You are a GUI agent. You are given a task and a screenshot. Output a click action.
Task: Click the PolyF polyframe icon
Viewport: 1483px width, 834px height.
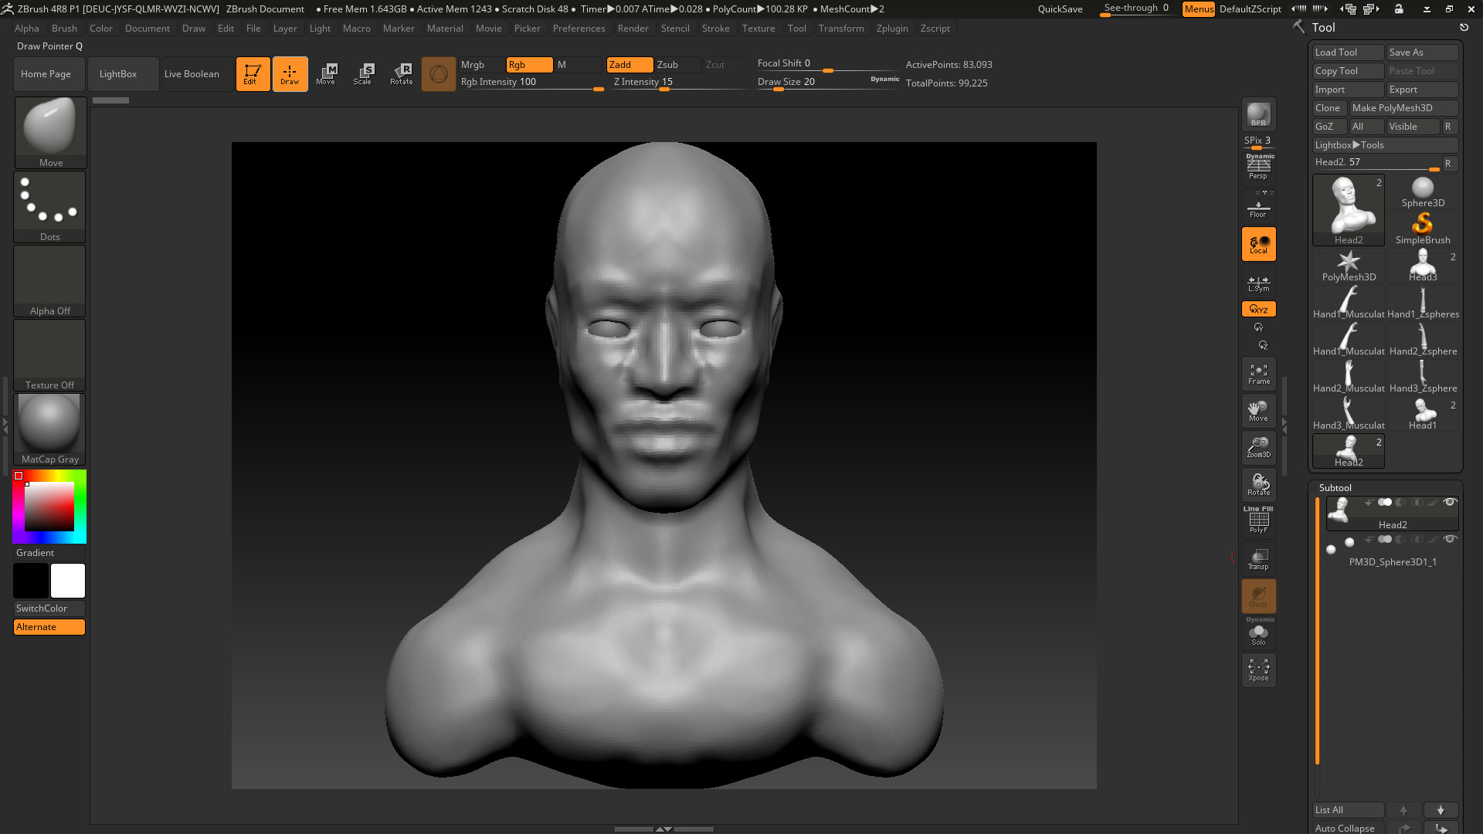(1258, 519)
